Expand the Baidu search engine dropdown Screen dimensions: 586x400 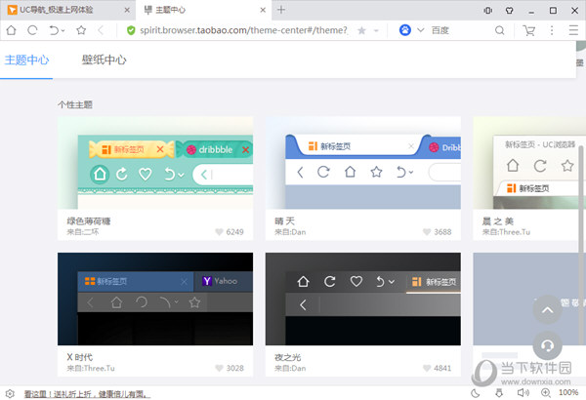pos(421,31)
